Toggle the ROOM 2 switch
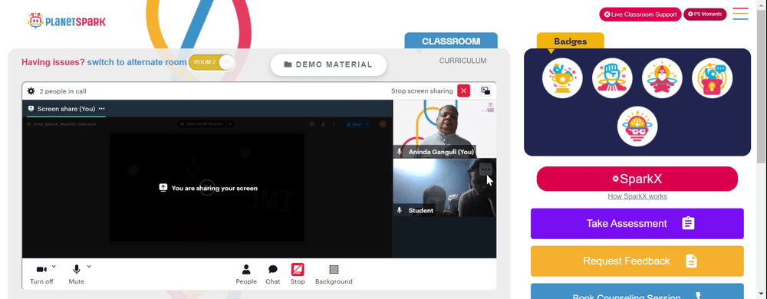Image resolution: width=767 pixels, height=299 pixels. (212, 63)
